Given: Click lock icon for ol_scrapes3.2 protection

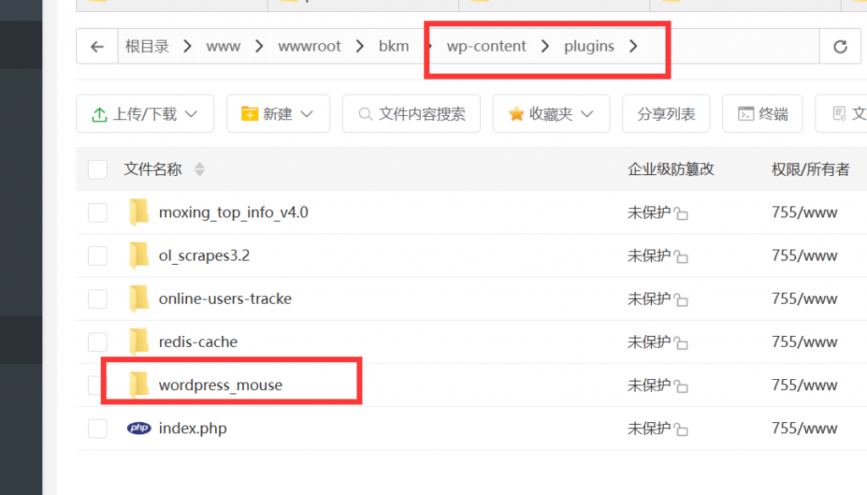Looking at the screenshot, I should point(681,256).
